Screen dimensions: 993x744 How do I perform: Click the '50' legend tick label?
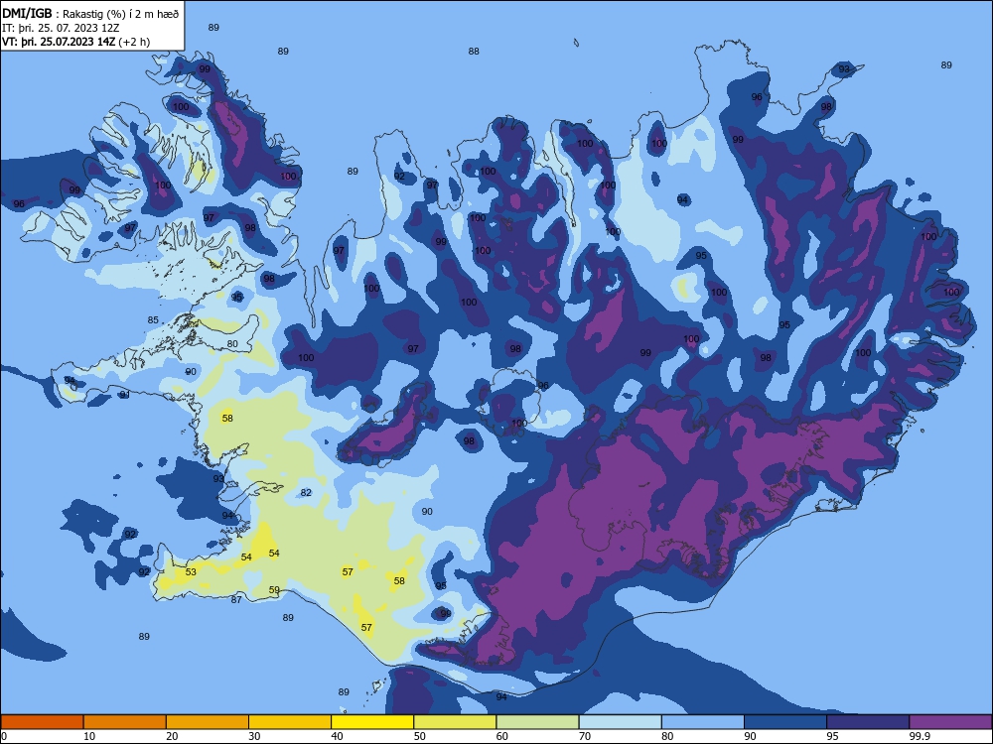(x=419, y=736)
